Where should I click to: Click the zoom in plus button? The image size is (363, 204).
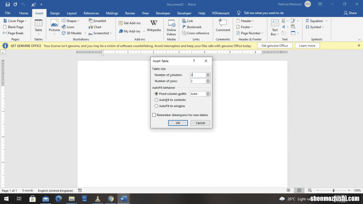tap(349, 190)
